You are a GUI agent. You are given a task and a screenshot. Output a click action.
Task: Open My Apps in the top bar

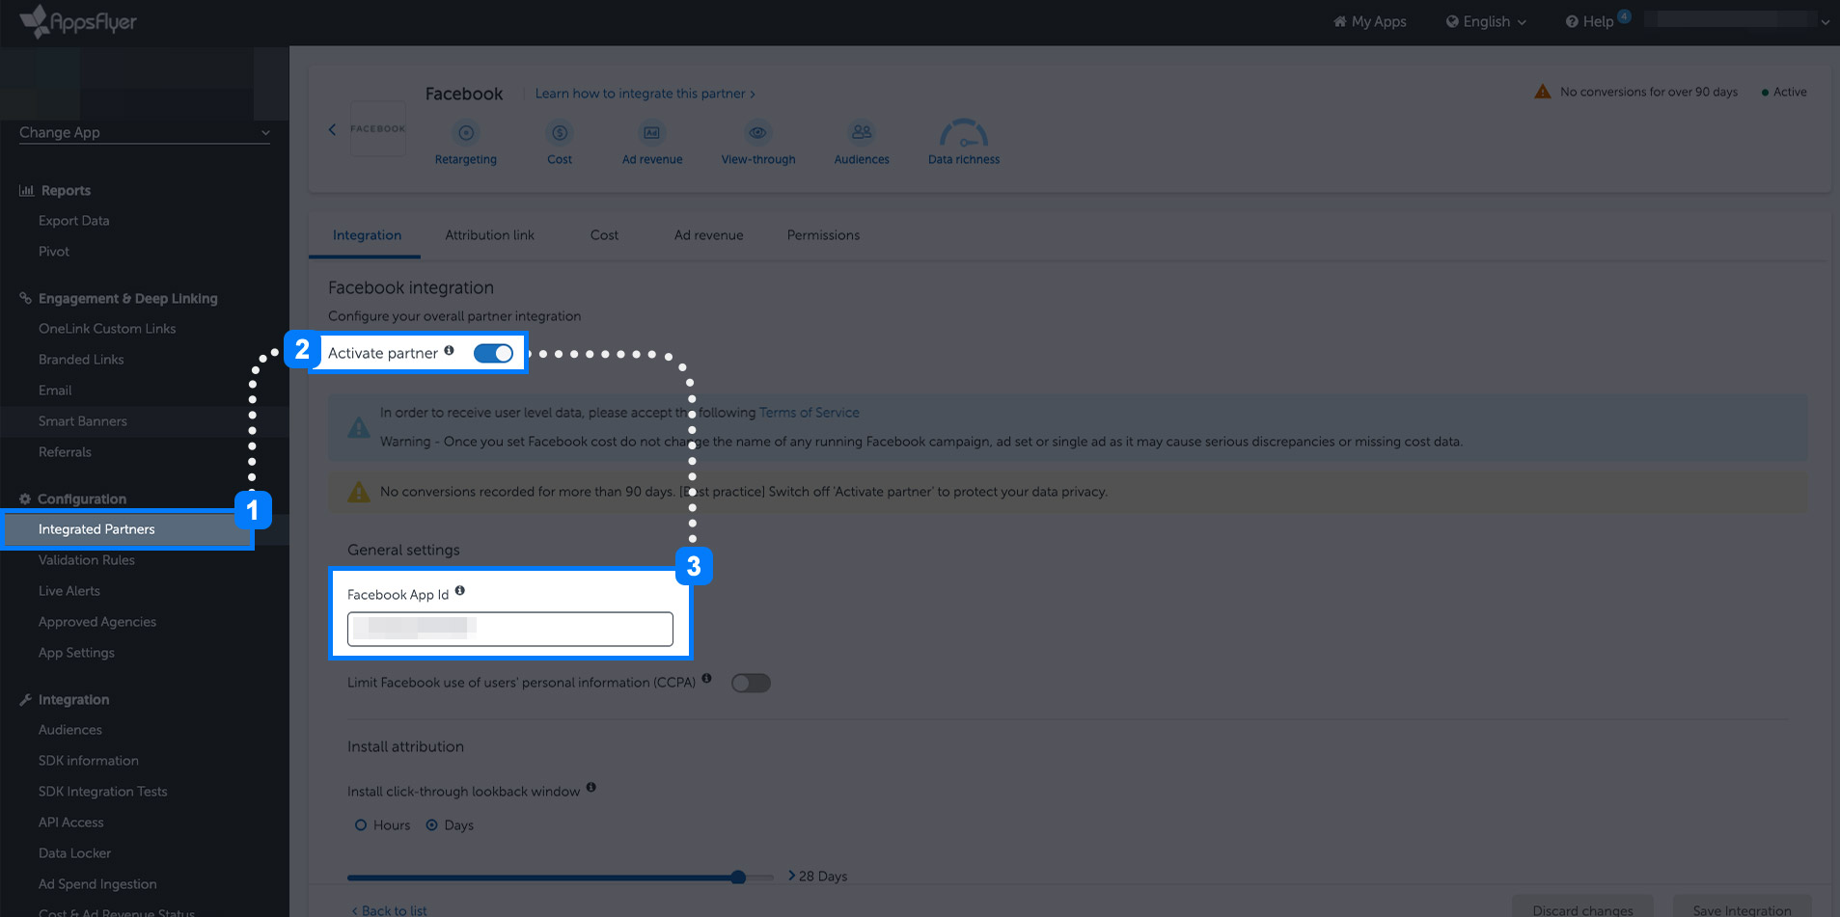coord(1369,21)
